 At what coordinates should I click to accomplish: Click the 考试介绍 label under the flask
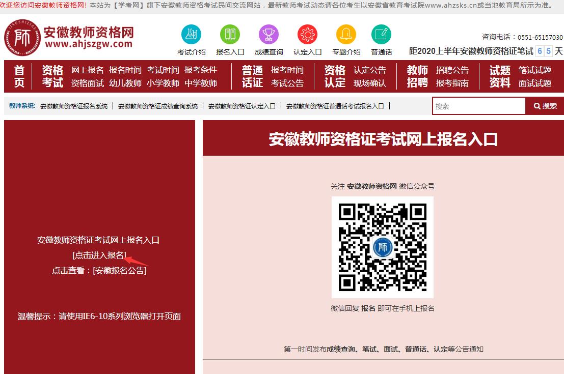pyautogui.click(x=192, y=52)
